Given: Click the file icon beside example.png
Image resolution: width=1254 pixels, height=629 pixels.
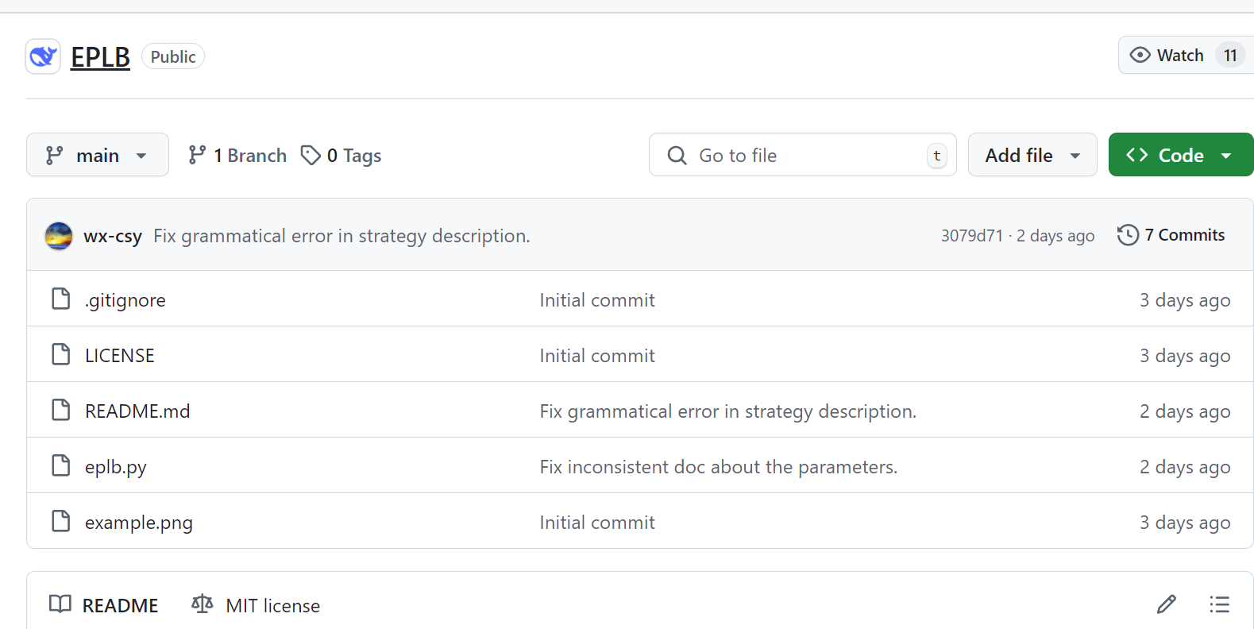Looking at the screenshot, I should [60, 521].
